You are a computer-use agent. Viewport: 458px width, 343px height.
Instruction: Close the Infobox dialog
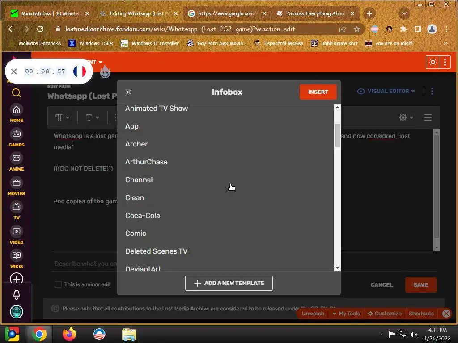[x=128, y=92]
